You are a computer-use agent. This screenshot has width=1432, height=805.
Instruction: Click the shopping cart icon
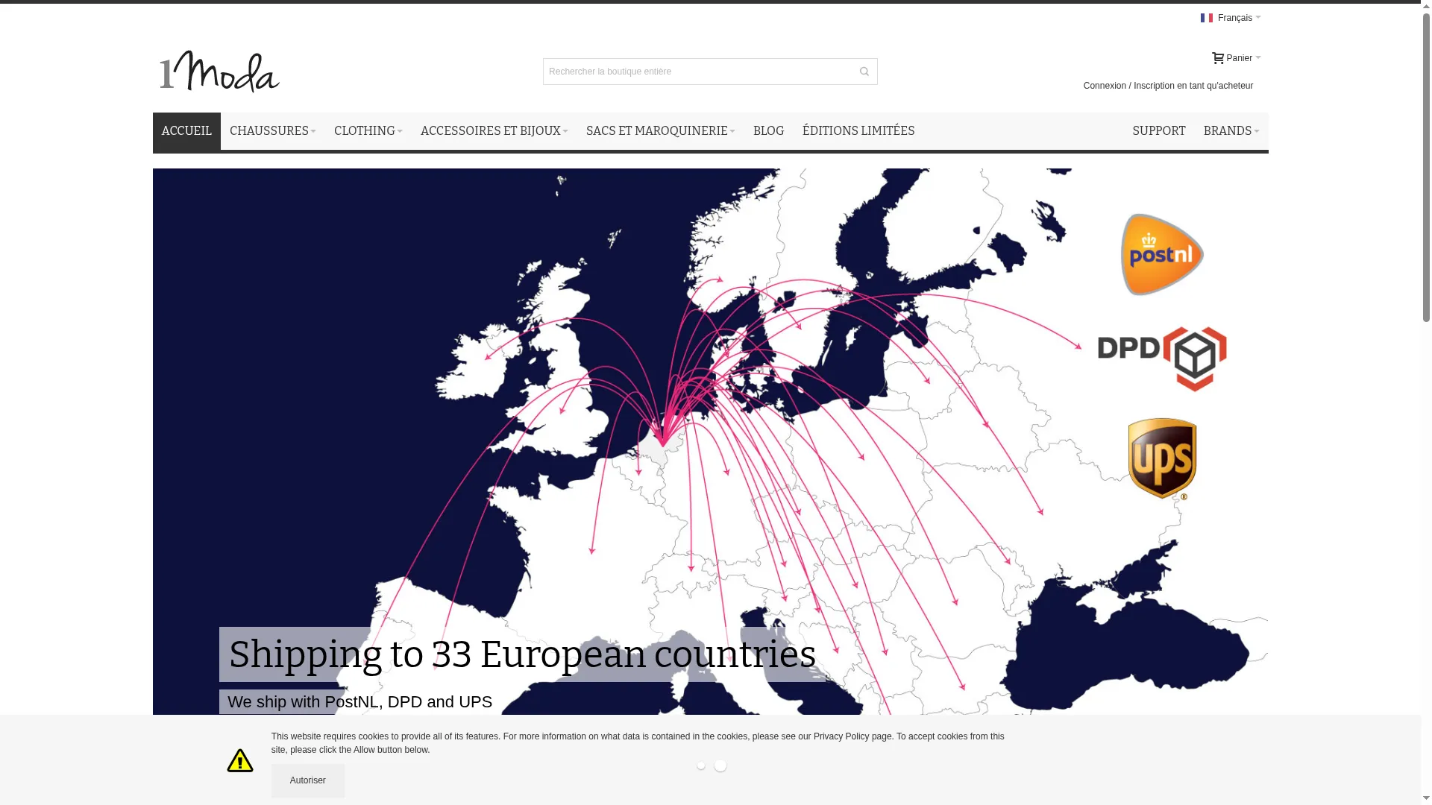(1218, 58)
